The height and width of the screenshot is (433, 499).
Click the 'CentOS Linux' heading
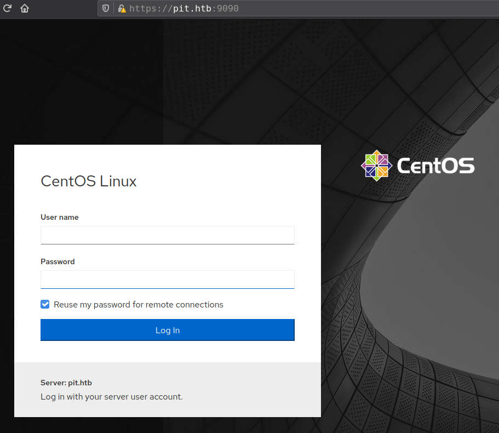click(89, 181)
